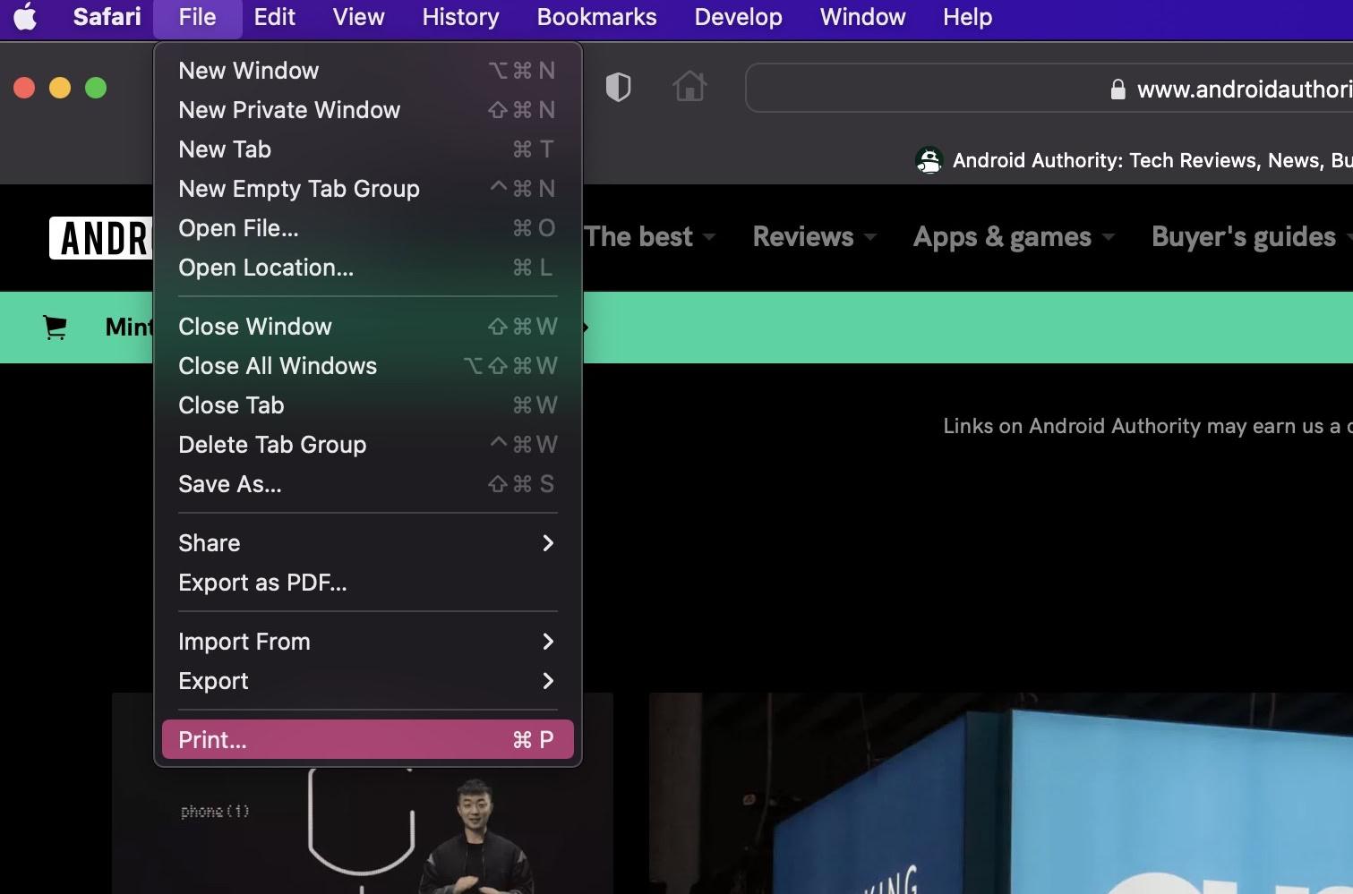The image size is (1353, 894).
Task: Open the View menu
Action: (358, 17)
